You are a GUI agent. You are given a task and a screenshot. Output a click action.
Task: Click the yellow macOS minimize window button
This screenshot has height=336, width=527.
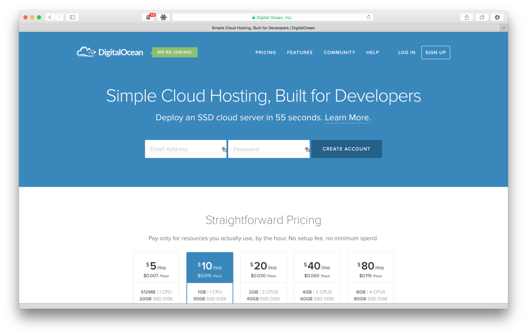click(32, 17)
